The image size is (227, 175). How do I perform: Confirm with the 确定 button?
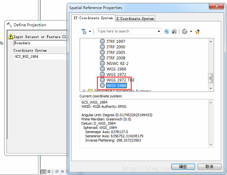(x=183, y=167)
